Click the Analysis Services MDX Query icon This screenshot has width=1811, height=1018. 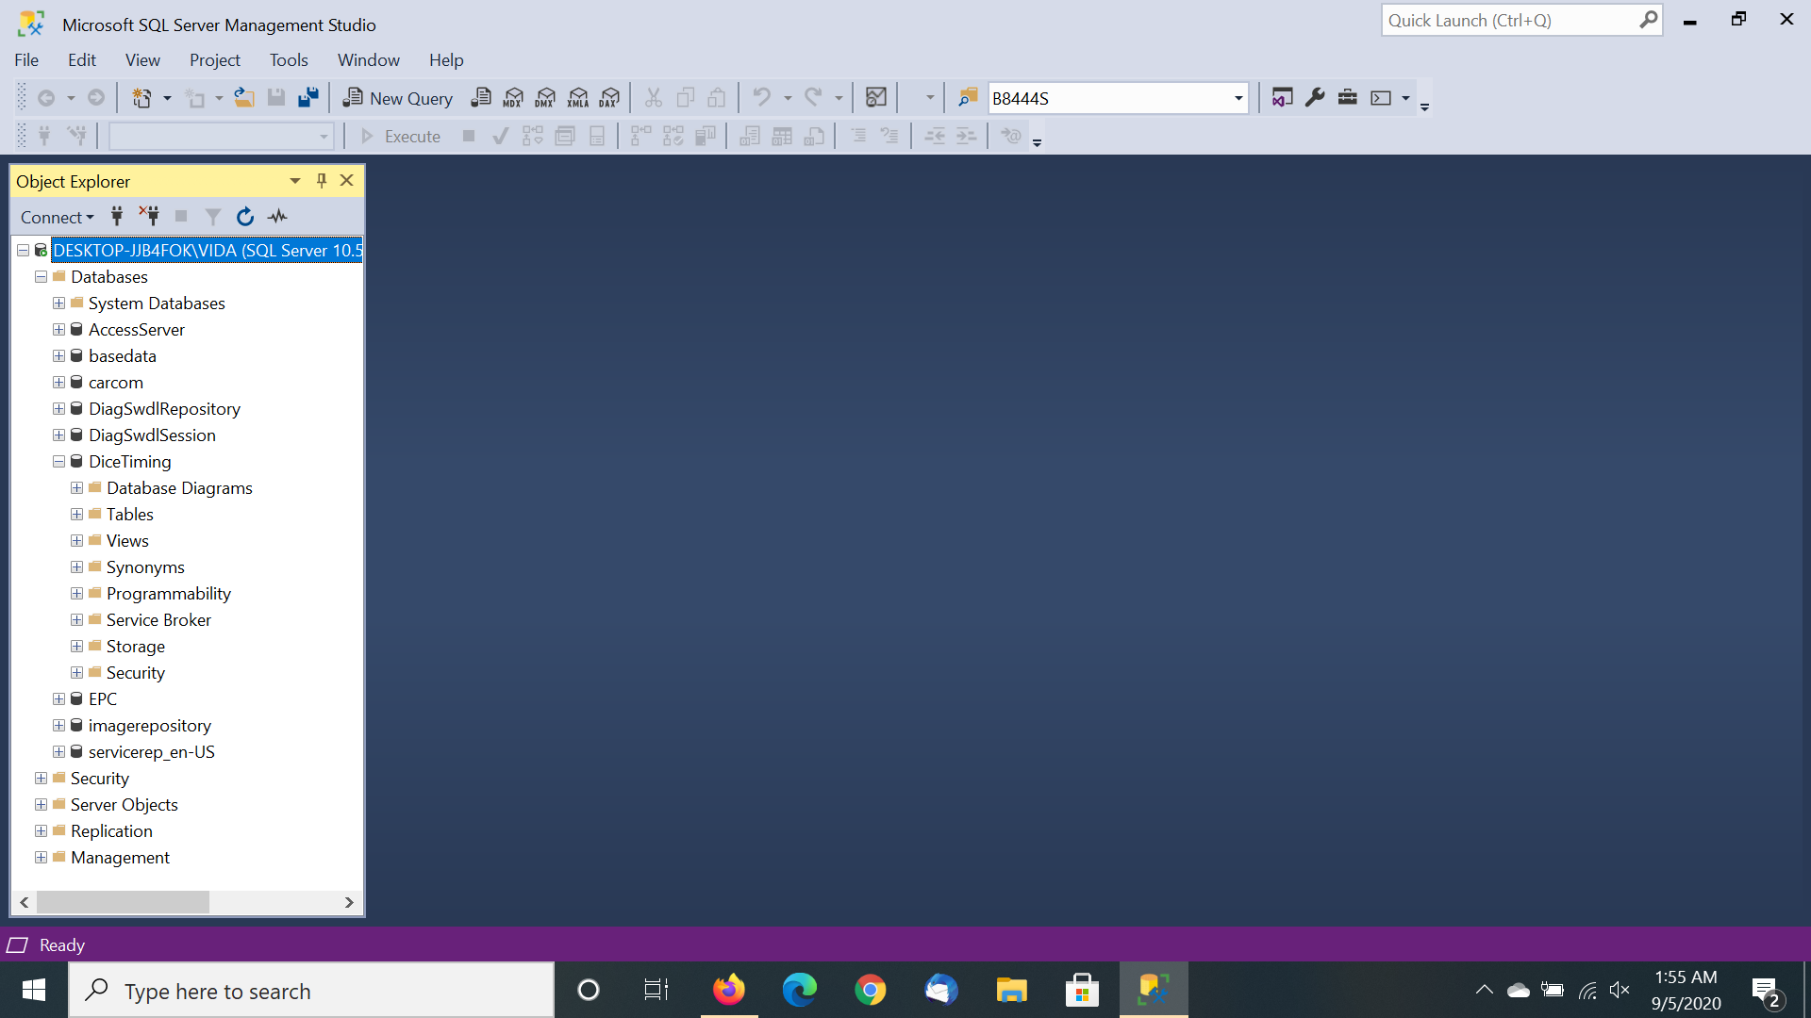[513, 97]
